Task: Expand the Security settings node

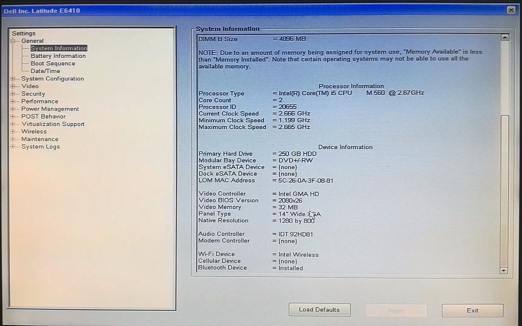Action: [x=13, y=94]
